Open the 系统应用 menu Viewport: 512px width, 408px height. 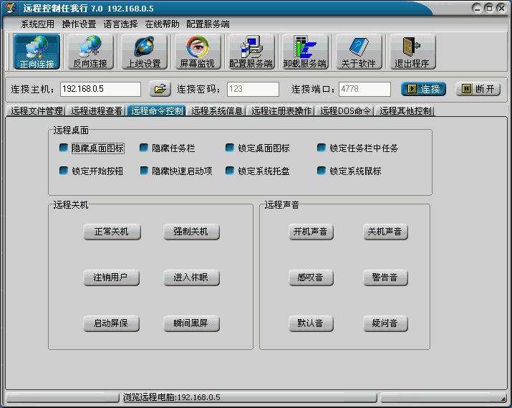[x=37, y=24]
